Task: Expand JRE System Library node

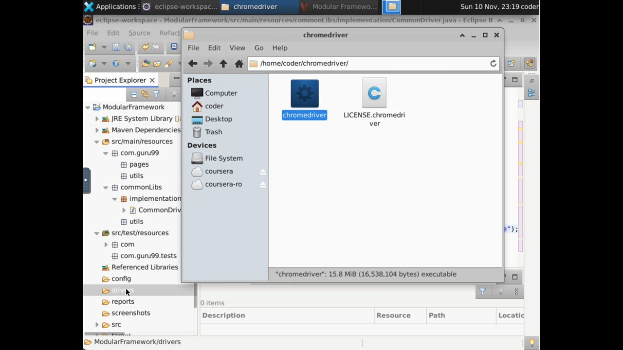Action: pyautogui.click(x=97, y=119)
